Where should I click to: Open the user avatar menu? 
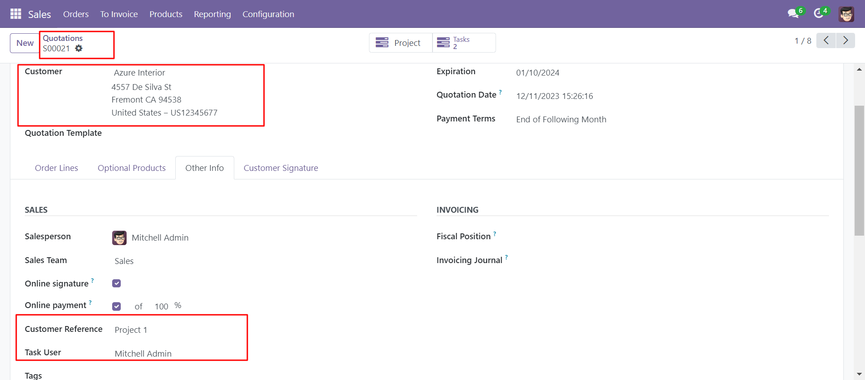(x=847, y=14)
